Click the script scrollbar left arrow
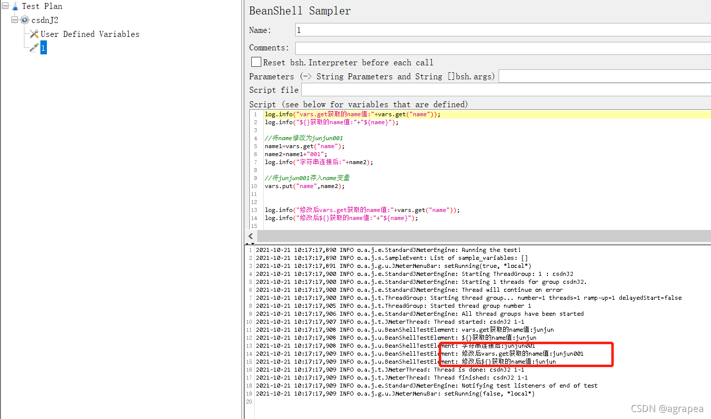The height and width of the screenshot is (419, 711). click(251, 236)
